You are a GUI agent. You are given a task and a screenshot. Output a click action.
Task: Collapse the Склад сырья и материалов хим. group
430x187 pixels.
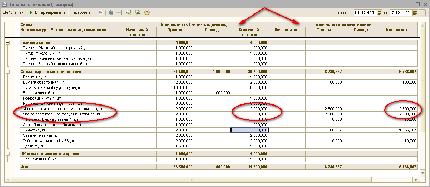click(x=8, y=72)
